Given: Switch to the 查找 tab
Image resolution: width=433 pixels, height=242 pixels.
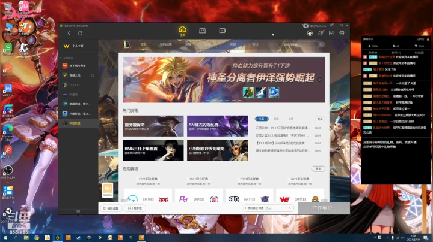Looking at the screenshot, I should click(x=255, y=44).
